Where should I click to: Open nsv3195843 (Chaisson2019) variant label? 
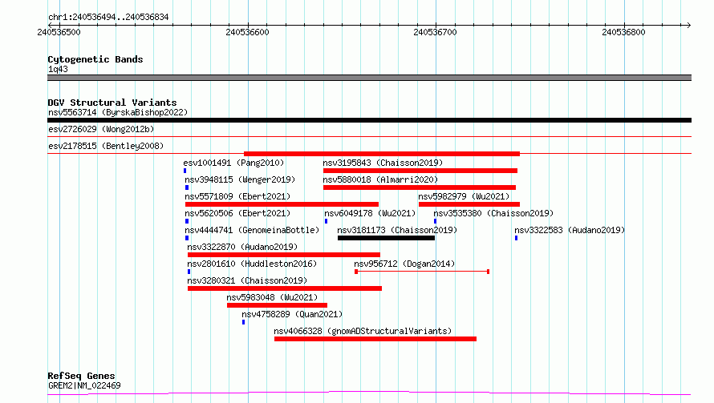tap(383, 163)
